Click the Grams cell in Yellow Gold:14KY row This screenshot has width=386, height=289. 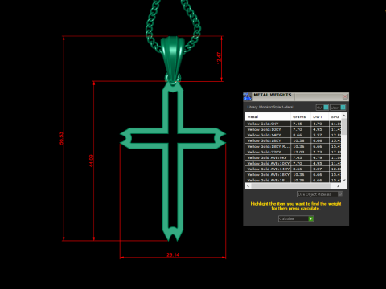point(301,135)
